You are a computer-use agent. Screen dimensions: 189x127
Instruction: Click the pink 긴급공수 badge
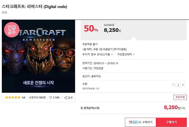click(x=12, y=30)
